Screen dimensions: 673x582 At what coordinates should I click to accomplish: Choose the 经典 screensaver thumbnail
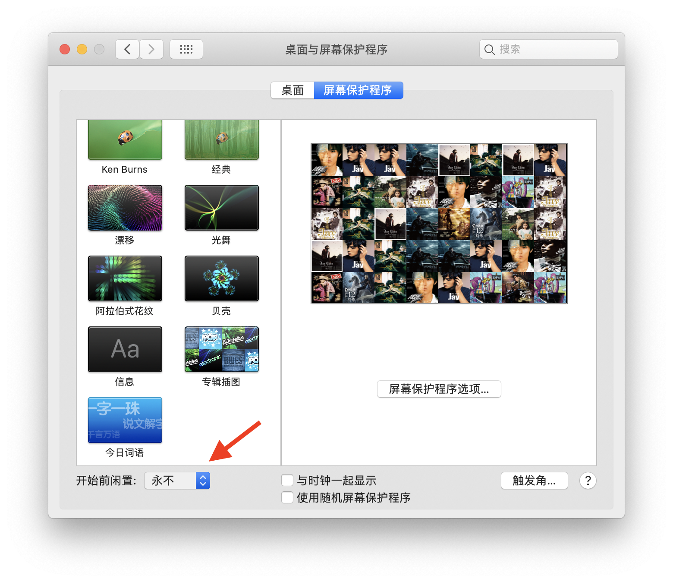[221, 140]
